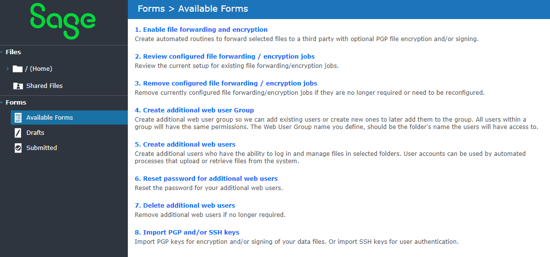Viewport: 550px width, 257px height.
Task: Collapse the Files section arrow
Action: pyautogui.click(x=2, y=52)
